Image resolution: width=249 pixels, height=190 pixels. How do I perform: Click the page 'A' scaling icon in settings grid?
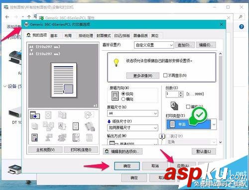click(x=62, y=126)
